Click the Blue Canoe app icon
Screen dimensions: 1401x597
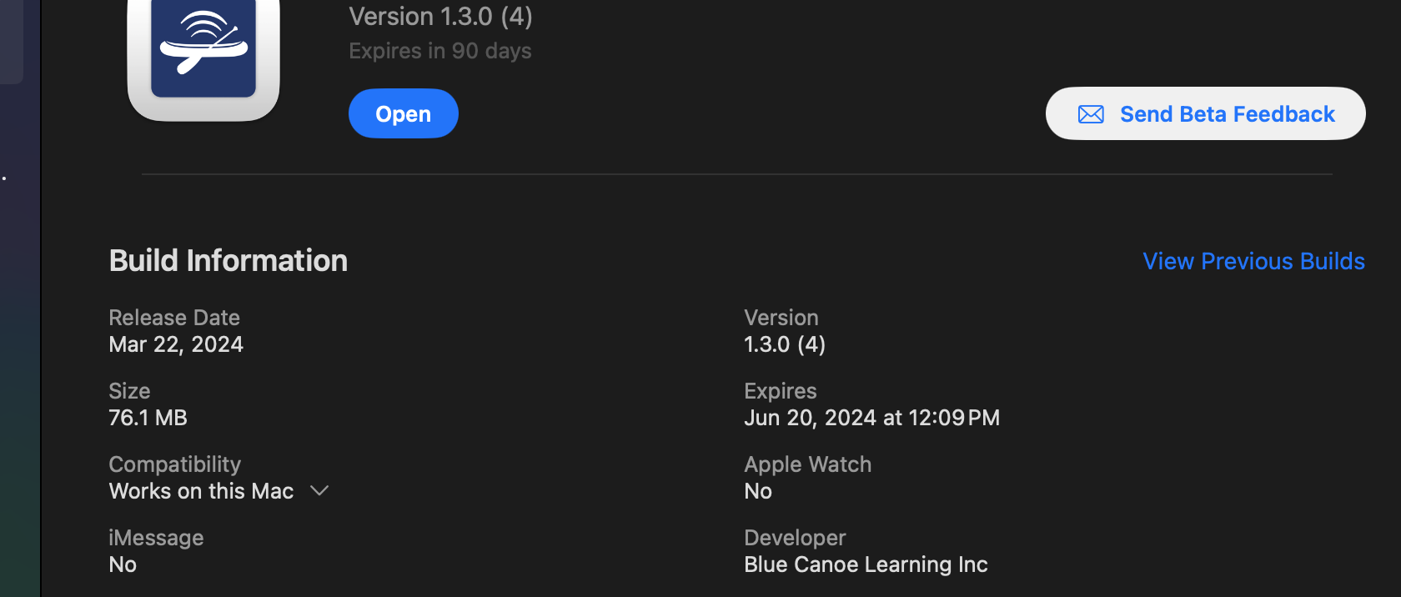pyautogui.click(x=203, y=52)
